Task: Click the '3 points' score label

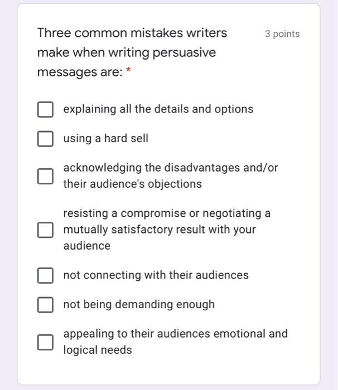Action: click(x=282, y=34)
